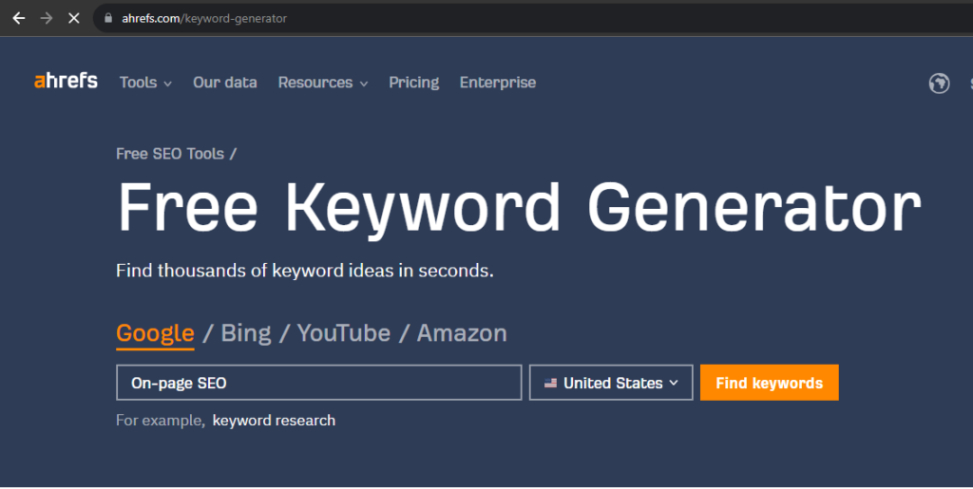Click the US flag in country selector
Screen dimensions: 973x489
tap(550, 383)
